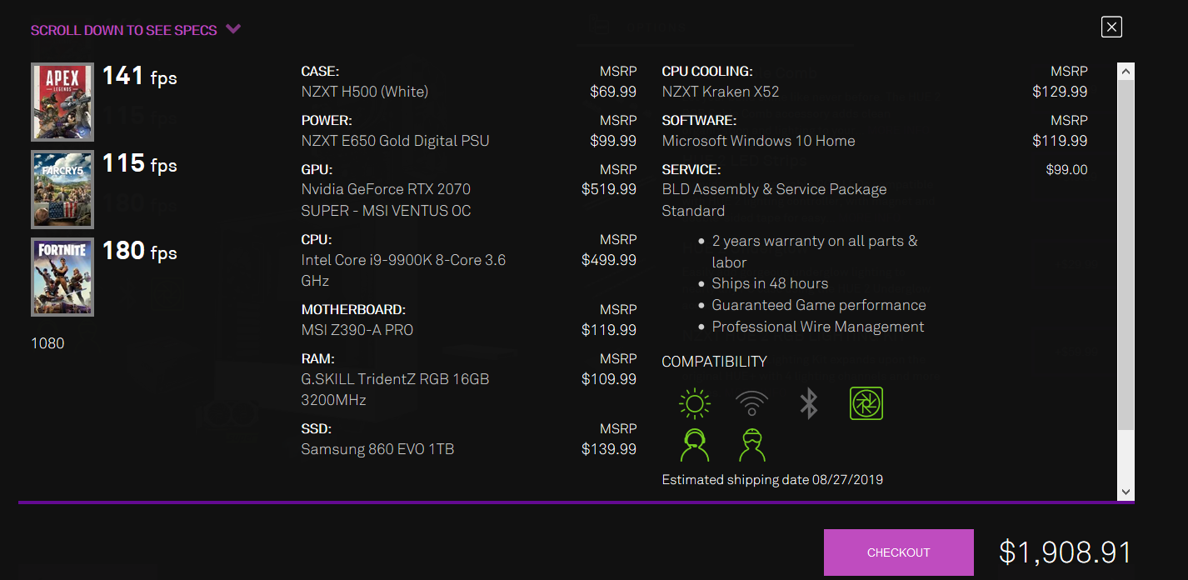Select the Samsung 860 EVO 1TB SSD

pos(377,449)
